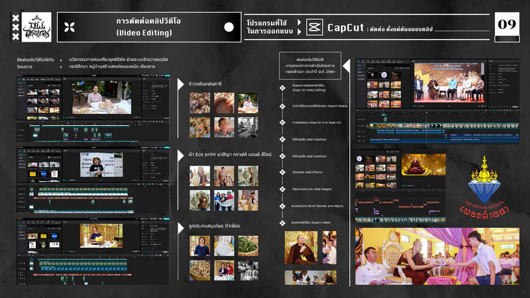Open the black-and-white photo under ลูกประคบสมุนไพร
The image size is (530, 298).
pyautogui.click(x=248, y=270)
